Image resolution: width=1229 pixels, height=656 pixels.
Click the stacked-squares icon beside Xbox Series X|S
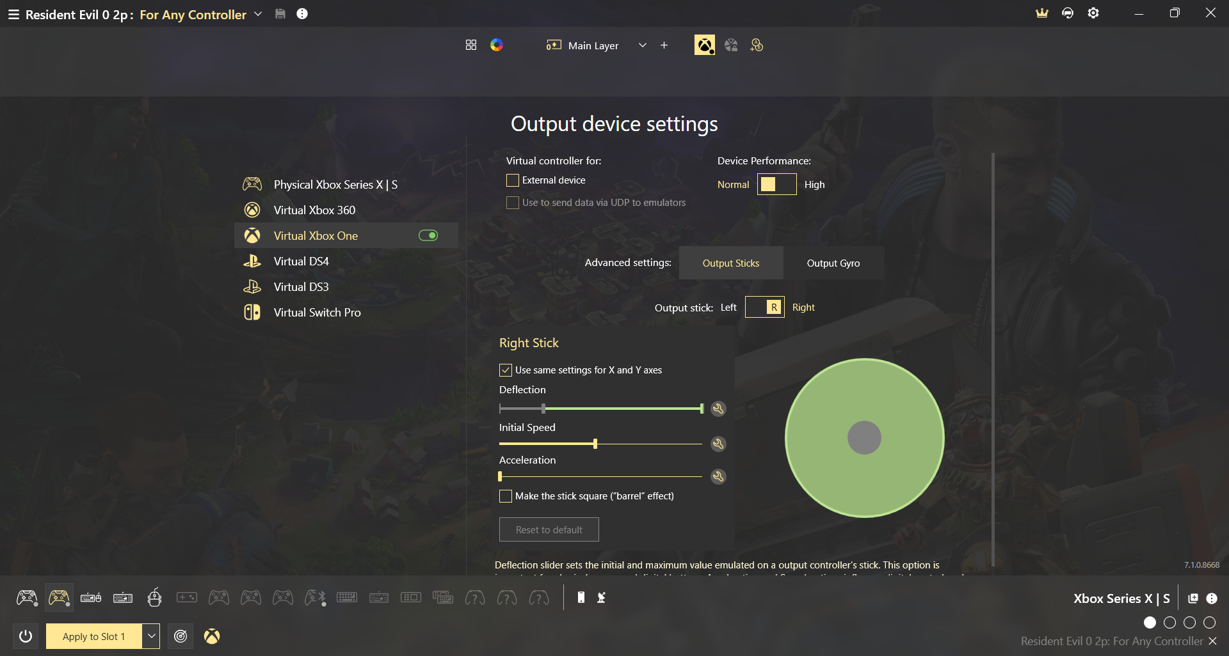click(1193, 598)
